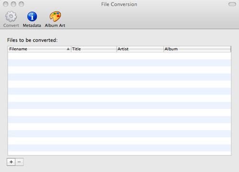Image resolution: width=239 pixels, height=172 pixels.
Task: Close the File Conversion window
Action: tap(6, 4)
